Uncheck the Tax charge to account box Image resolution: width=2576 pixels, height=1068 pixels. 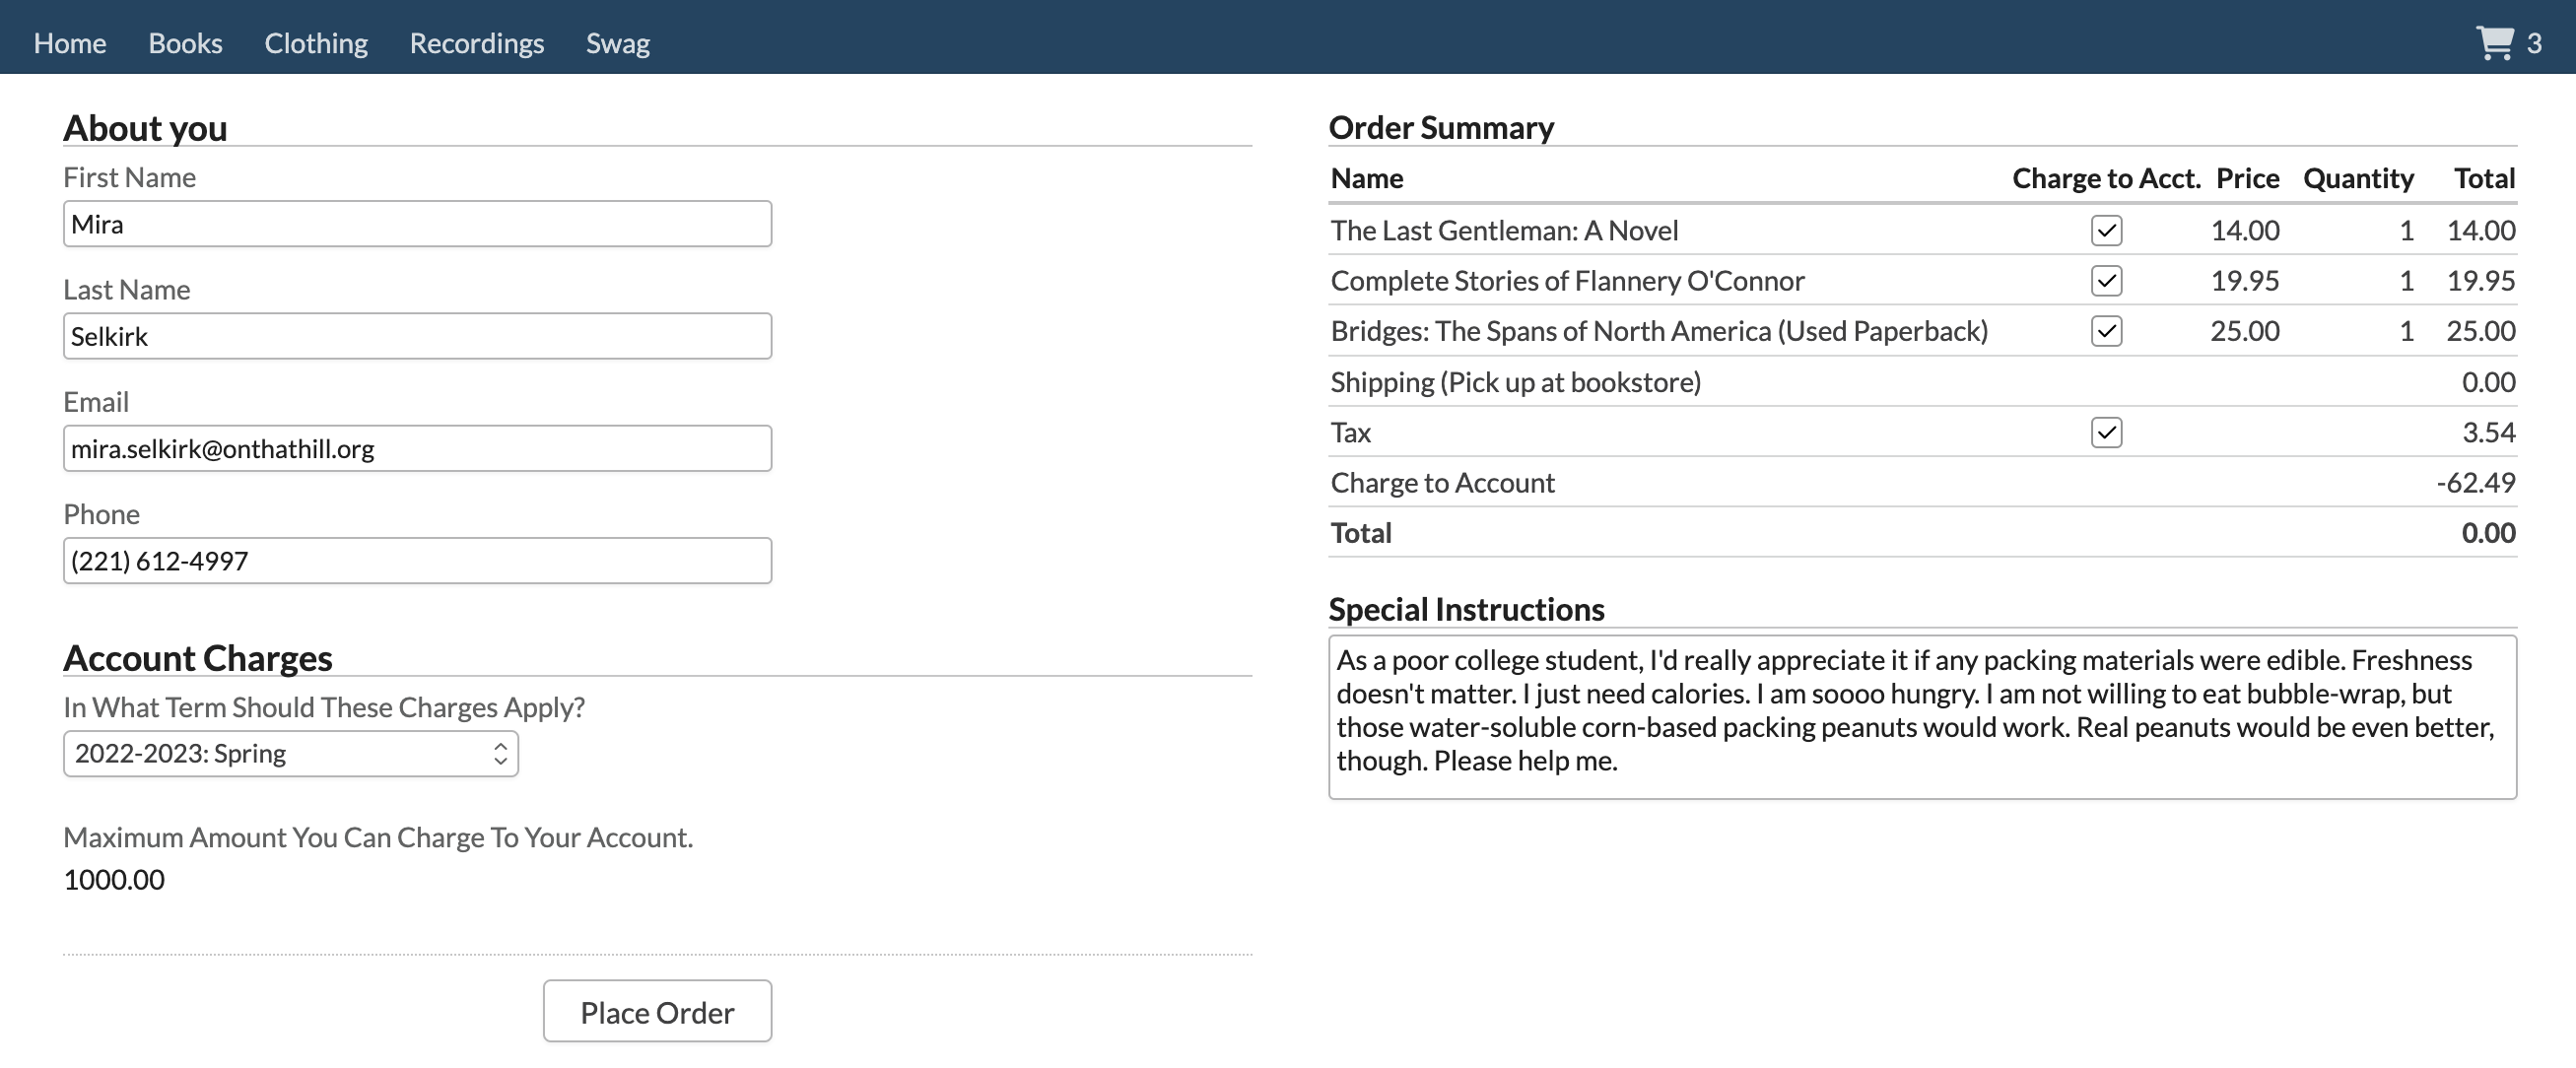[2106, 433]
